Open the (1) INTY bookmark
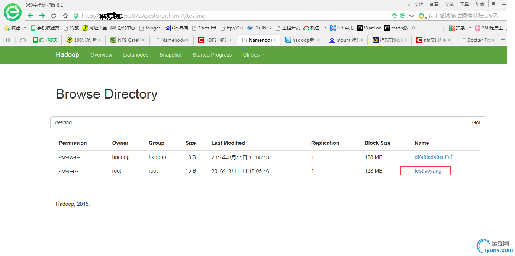 pos(260,28)
